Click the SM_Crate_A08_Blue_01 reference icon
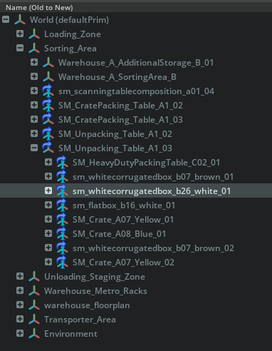The image size is (272, 351). [x=63, y=234]
